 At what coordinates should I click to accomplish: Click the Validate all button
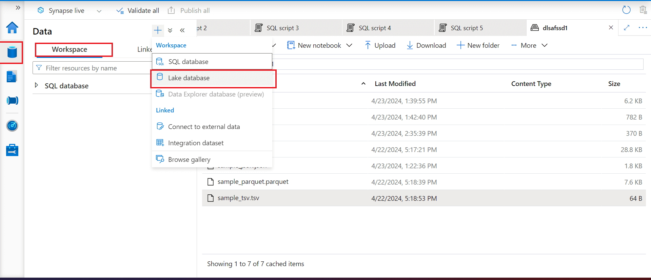tap(138, 11)
